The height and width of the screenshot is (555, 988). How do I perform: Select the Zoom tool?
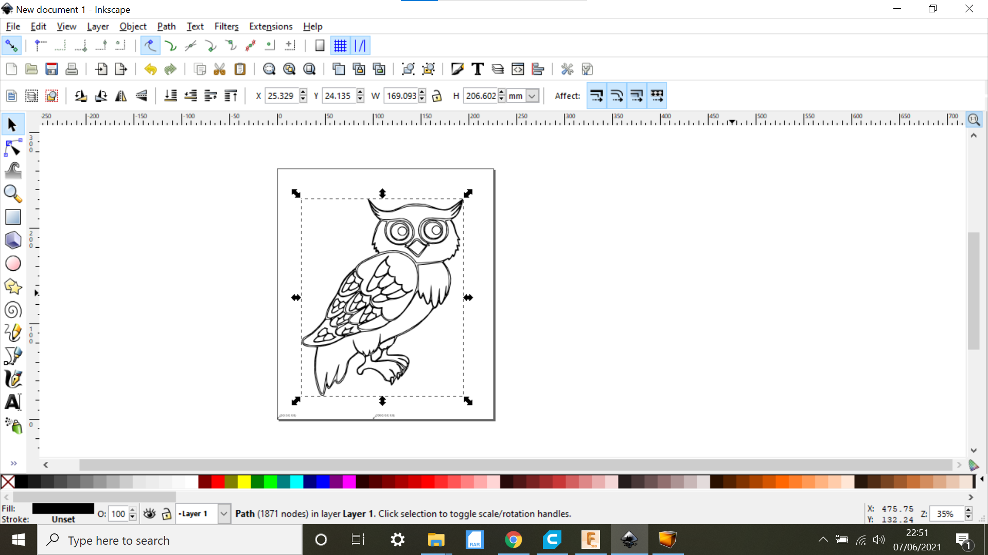click(12, 194)
